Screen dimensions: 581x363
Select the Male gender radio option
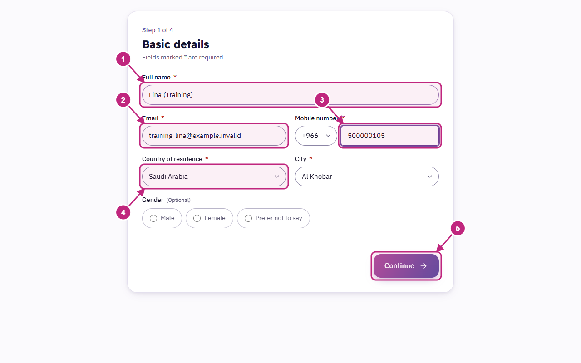pyautogui.click(x=162, y=218)
